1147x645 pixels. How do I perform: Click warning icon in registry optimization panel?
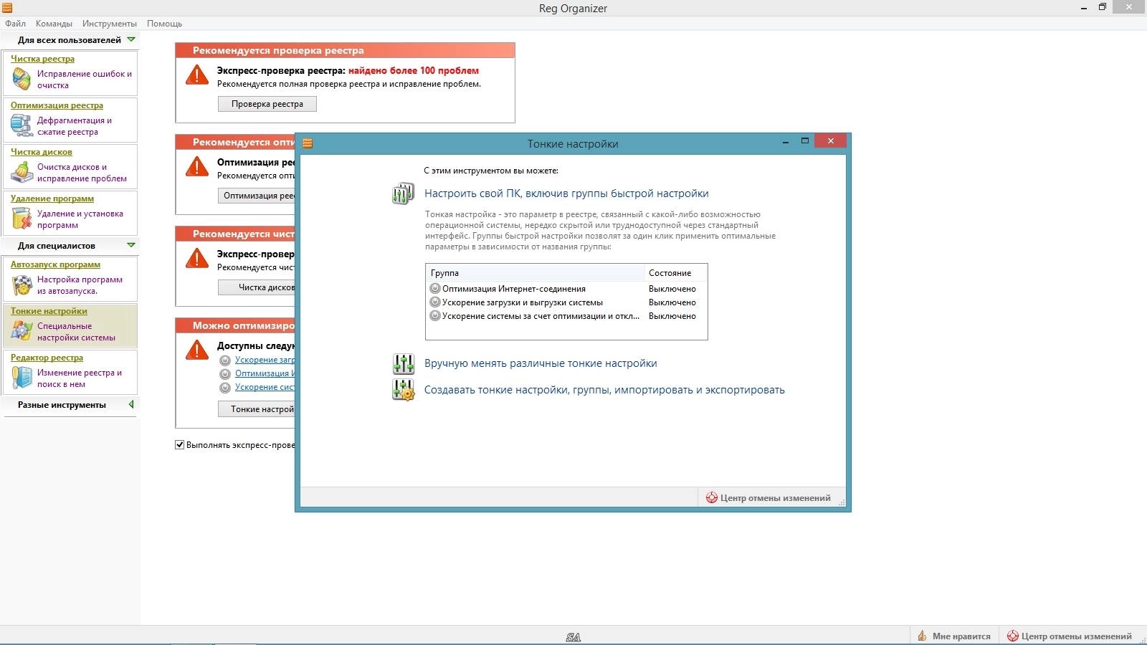(196, 166)
